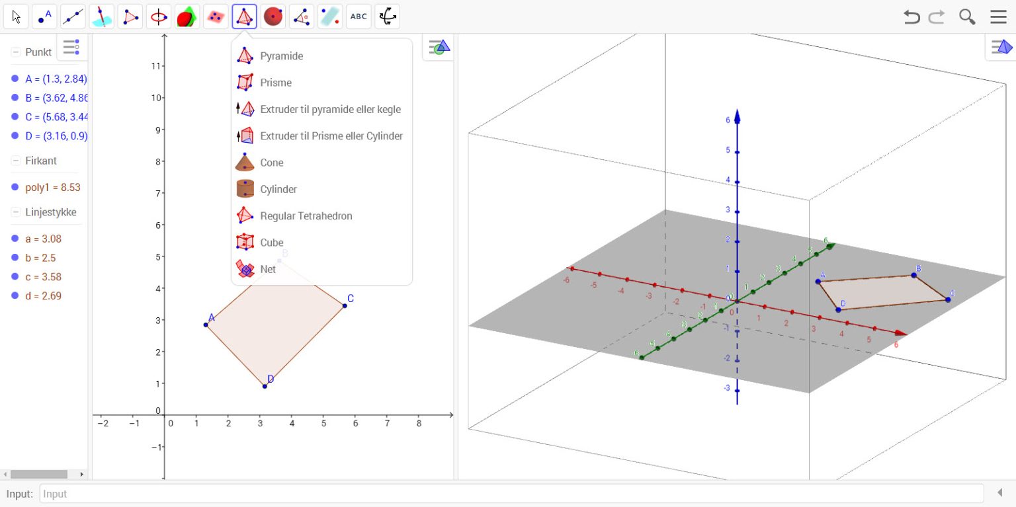Collapse the Linjestykke group
Image resolution: width=1016 pixels, height=507 pixels.
[x=15, y=212]
